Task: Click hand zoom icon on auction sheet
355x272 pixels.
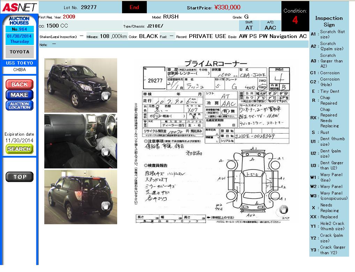Action: pyautogui.click(x=284, y=209)
